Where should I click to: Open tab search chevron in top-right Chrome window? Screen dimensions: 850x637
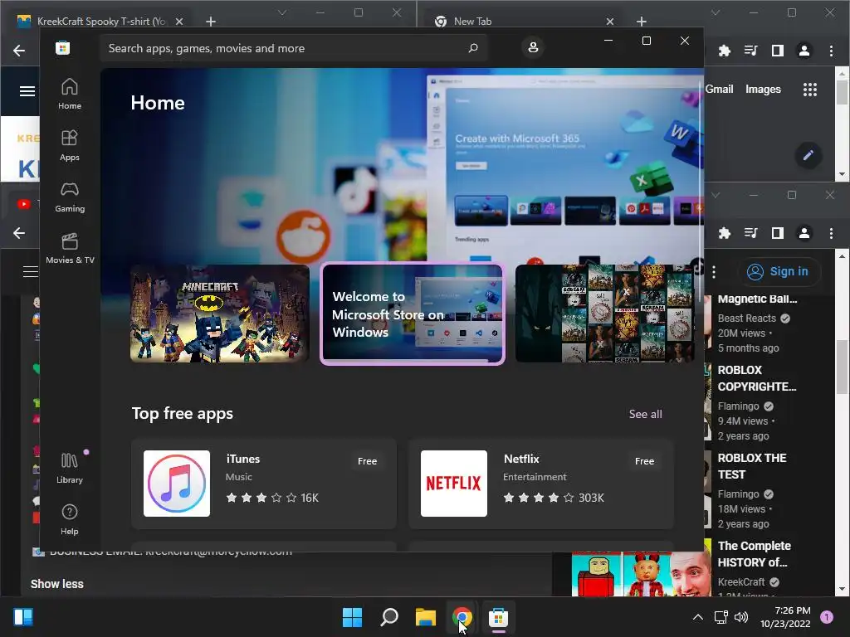(716, 12)
